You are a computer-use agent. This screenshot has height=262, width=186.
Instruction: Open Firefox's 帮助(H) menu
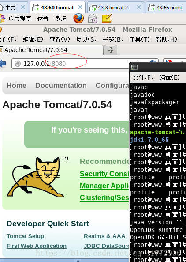click(x=166, y=39)
